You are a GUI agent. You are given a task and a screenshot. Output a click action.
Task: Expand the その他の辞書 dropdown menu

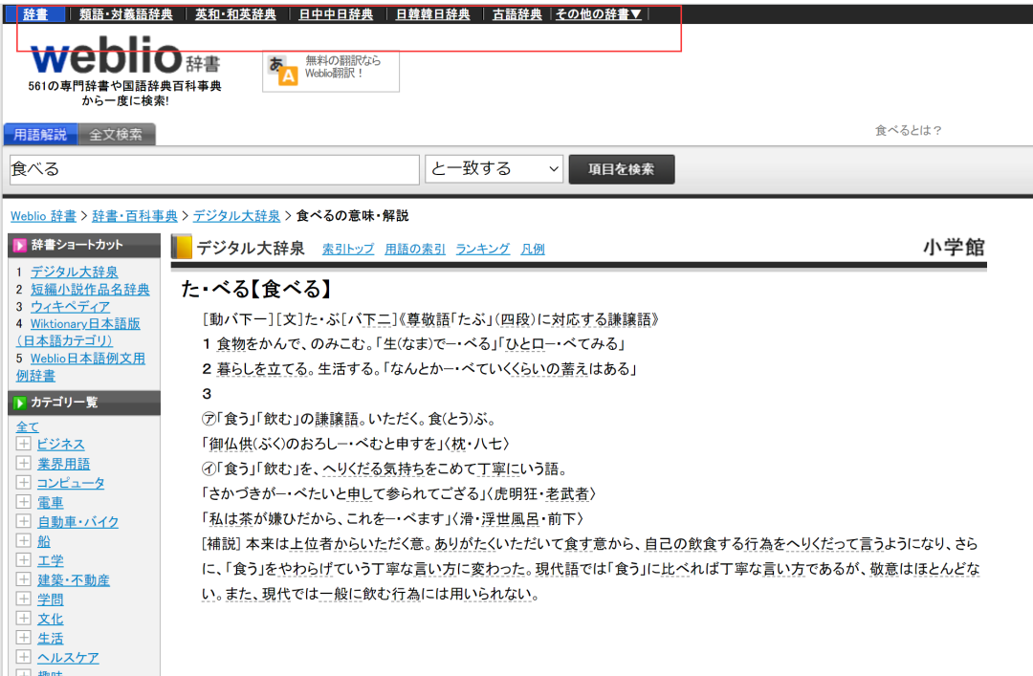(598, 13)
